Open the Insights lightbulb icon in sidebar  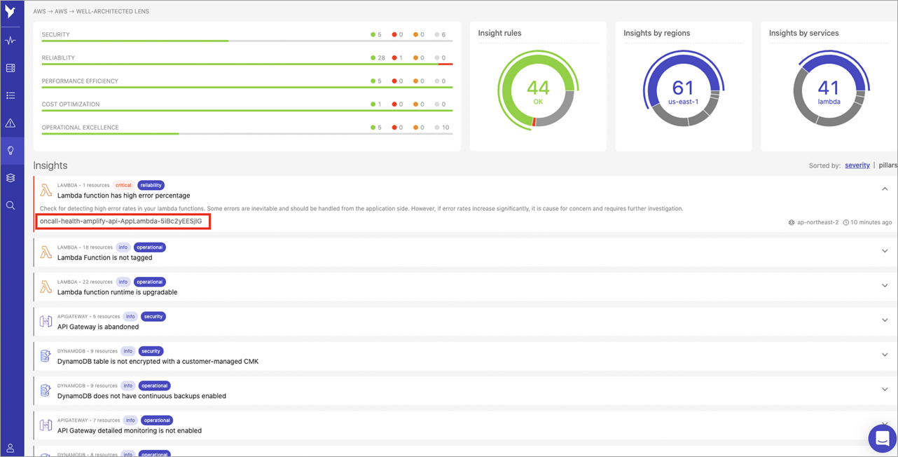[x=11, y=149]
